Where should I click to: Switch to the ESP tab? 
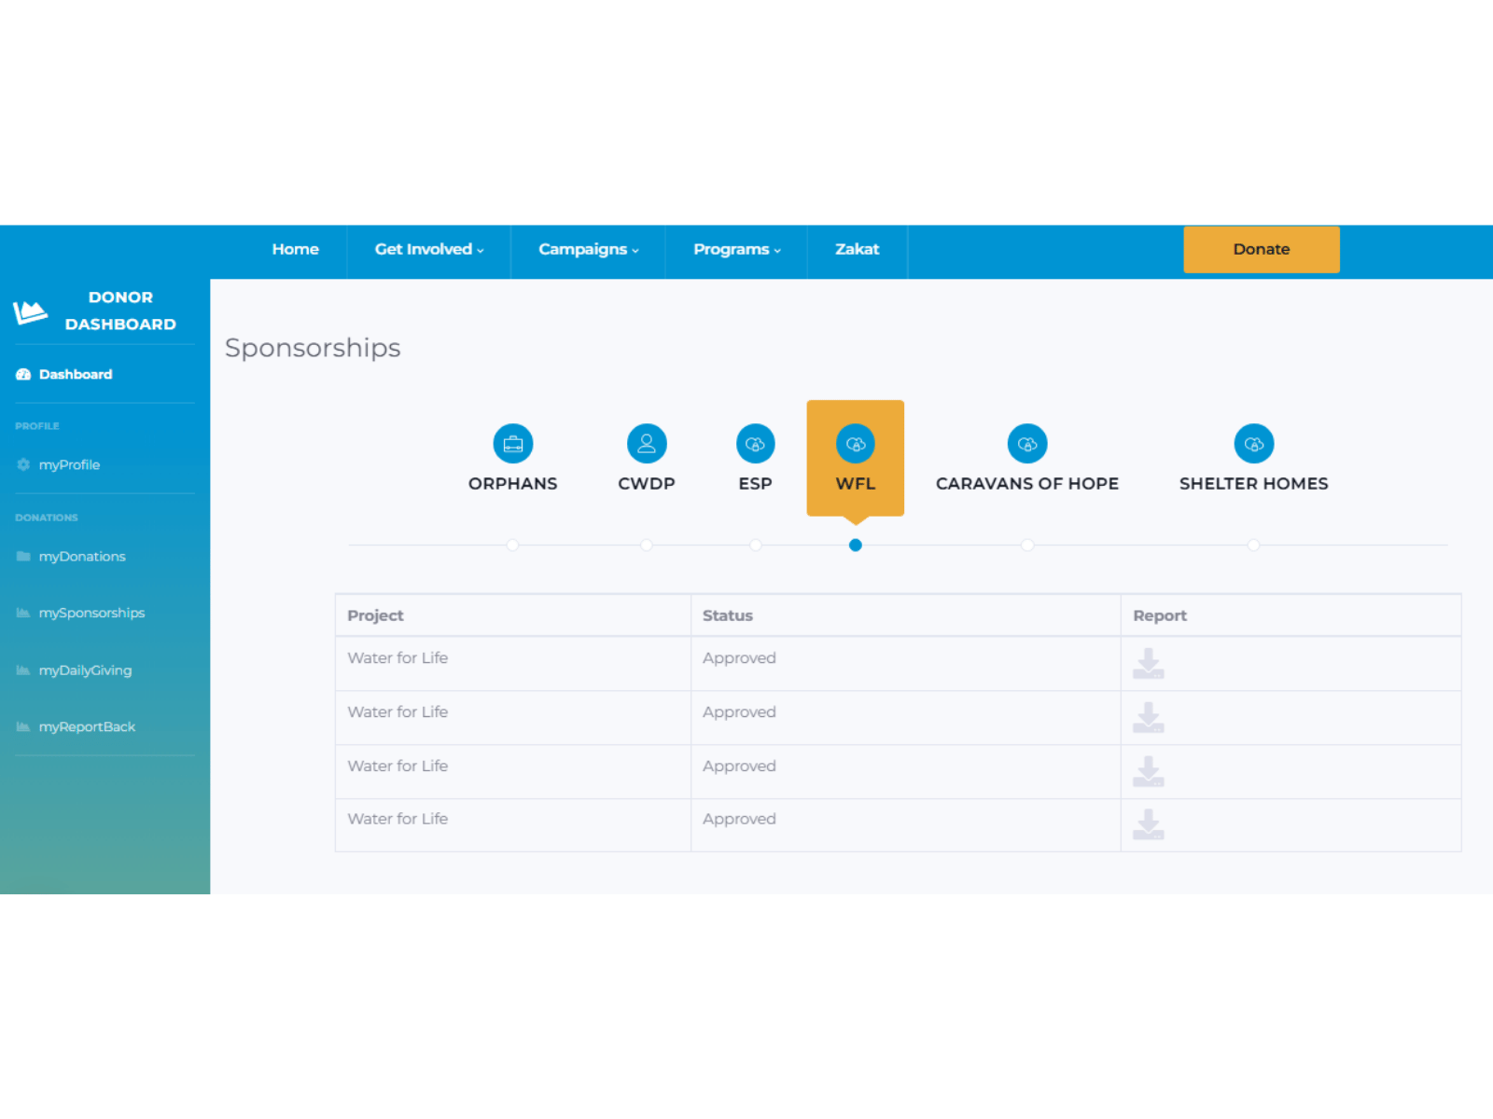click(755, 483)
